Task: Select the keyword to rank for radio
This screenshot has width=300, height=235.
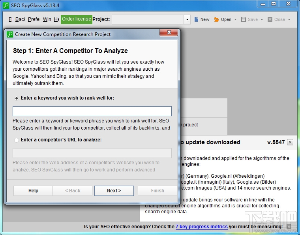Action: coord(17,98)
